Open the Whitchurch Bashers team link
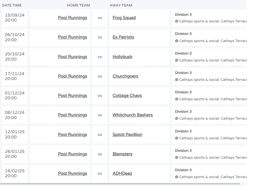Viewport: 255px width, 186px height. pyautogui.click(x=132, y=115)
